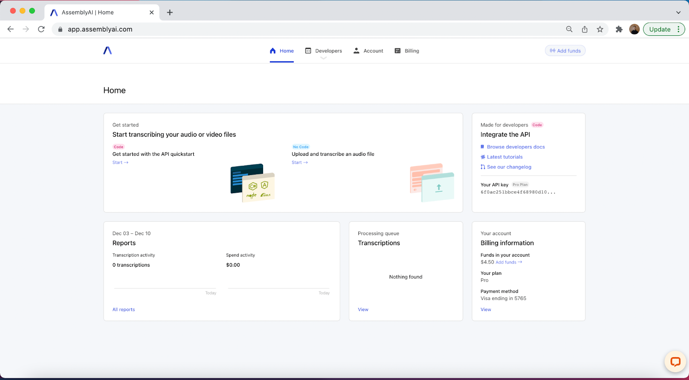Click the browser forward arrow

coord(26,29)
